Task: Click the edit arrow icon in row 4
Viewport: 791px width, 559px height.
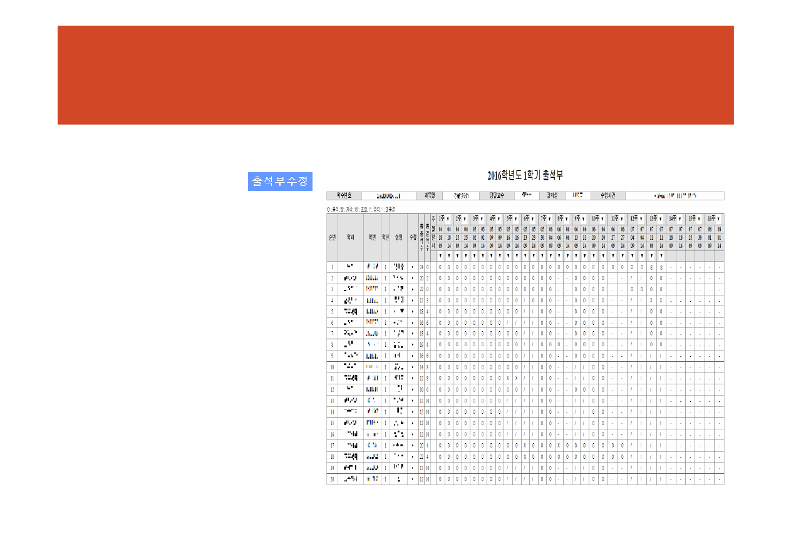Action: (x=413, y=300)
